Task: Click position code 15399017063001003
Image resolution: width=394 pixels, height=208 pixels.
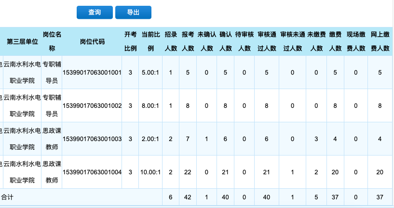Action: [x=92, y=139]
